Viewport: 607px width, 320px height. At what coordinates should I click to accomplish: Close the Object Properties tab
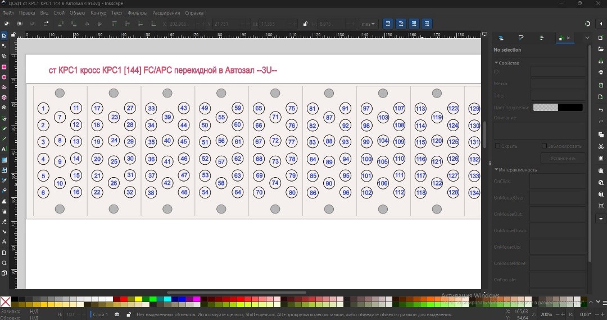click(568, 38)
